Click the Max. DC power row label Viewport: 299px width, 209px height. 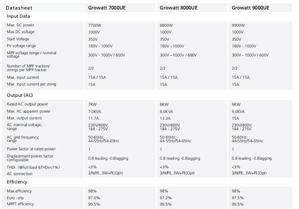[x=20, y=25]
